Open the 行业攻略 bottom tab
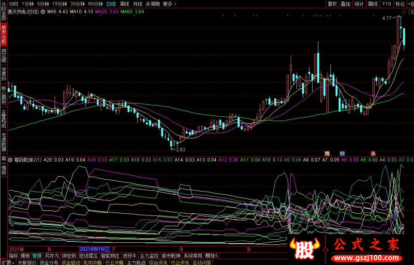The width and height of the screenshot is (414, 265). click(114, 262)
